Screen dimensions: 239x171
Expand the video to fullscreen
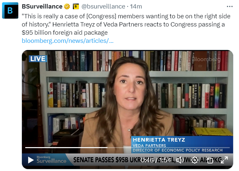tap(224, 160)
